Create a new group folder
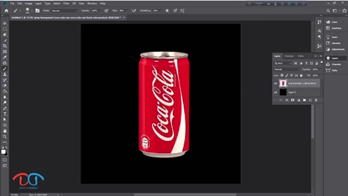The height and width of the screenshot is (196, 348). [304, 100]
